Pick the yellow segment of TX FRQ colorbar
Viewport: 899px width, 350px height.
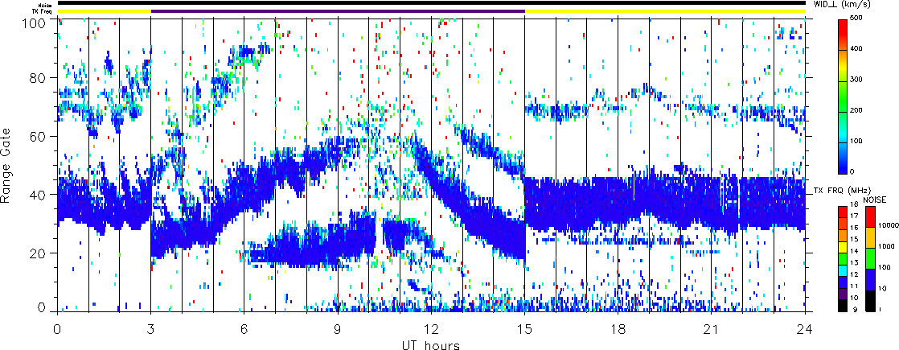click(843, 247)
